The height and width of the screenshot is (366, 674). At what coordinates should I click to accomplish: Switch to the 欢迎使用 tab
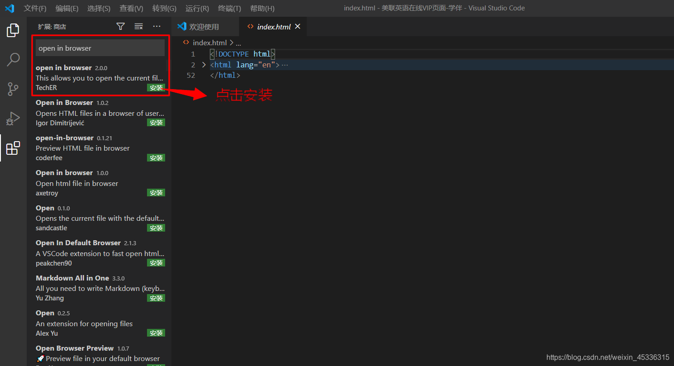205,27
